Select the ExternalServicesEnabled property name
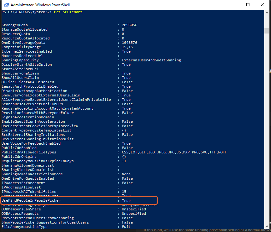The width and height of the screenshot is (271, 232). pyautogui.click(x=27, y=51)
